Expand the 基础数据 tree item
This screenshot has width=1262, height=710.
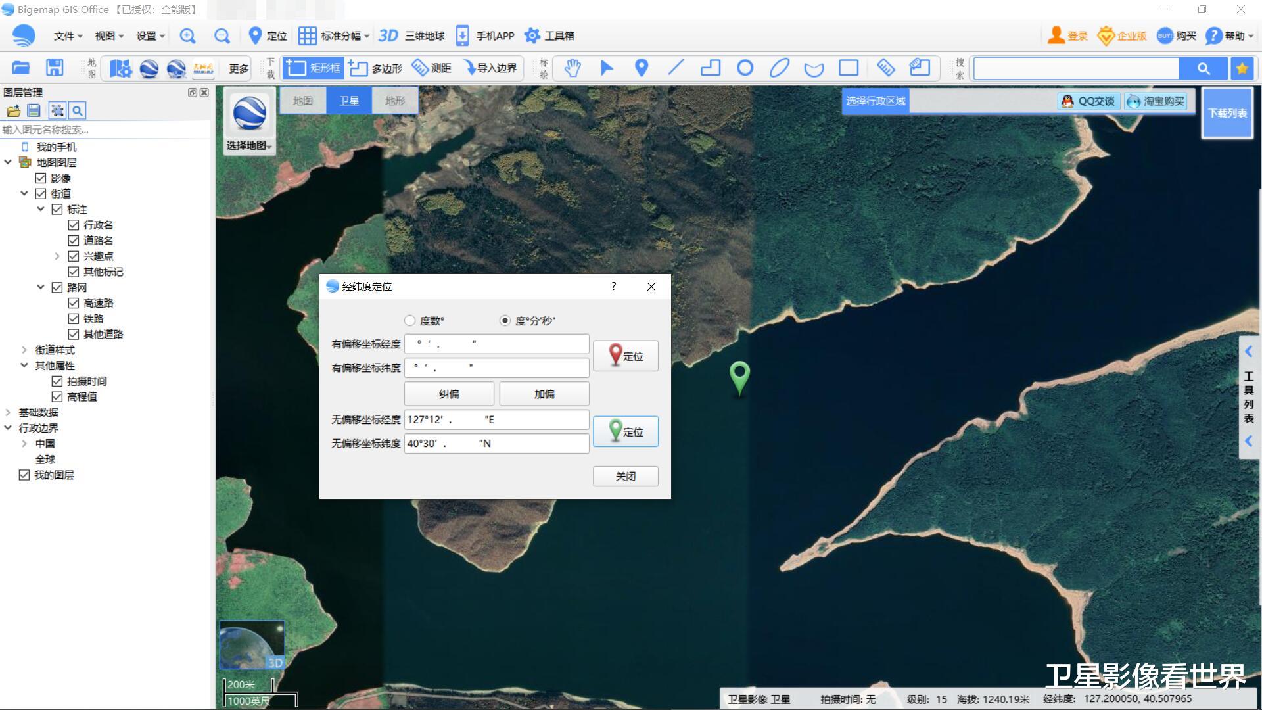(x=8, y=413)
